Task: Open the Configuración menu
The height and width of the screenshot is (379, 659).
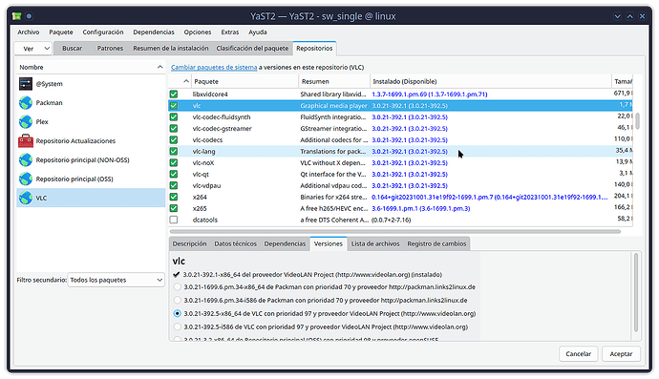Action: point(103,32)
